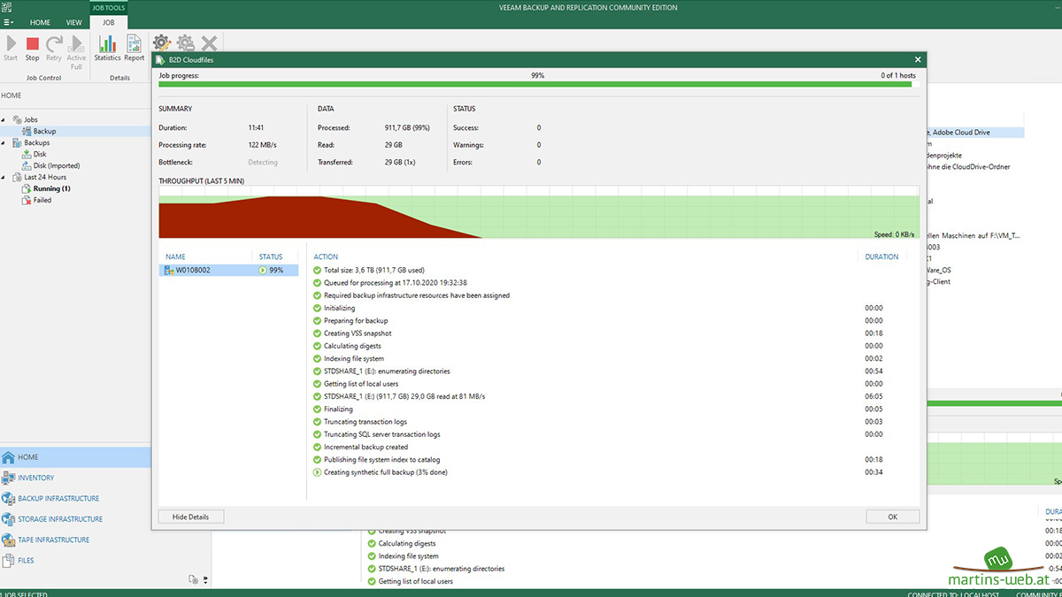Open the Files view
This screenshot has height=597, width=1062.
coord(75,560)
